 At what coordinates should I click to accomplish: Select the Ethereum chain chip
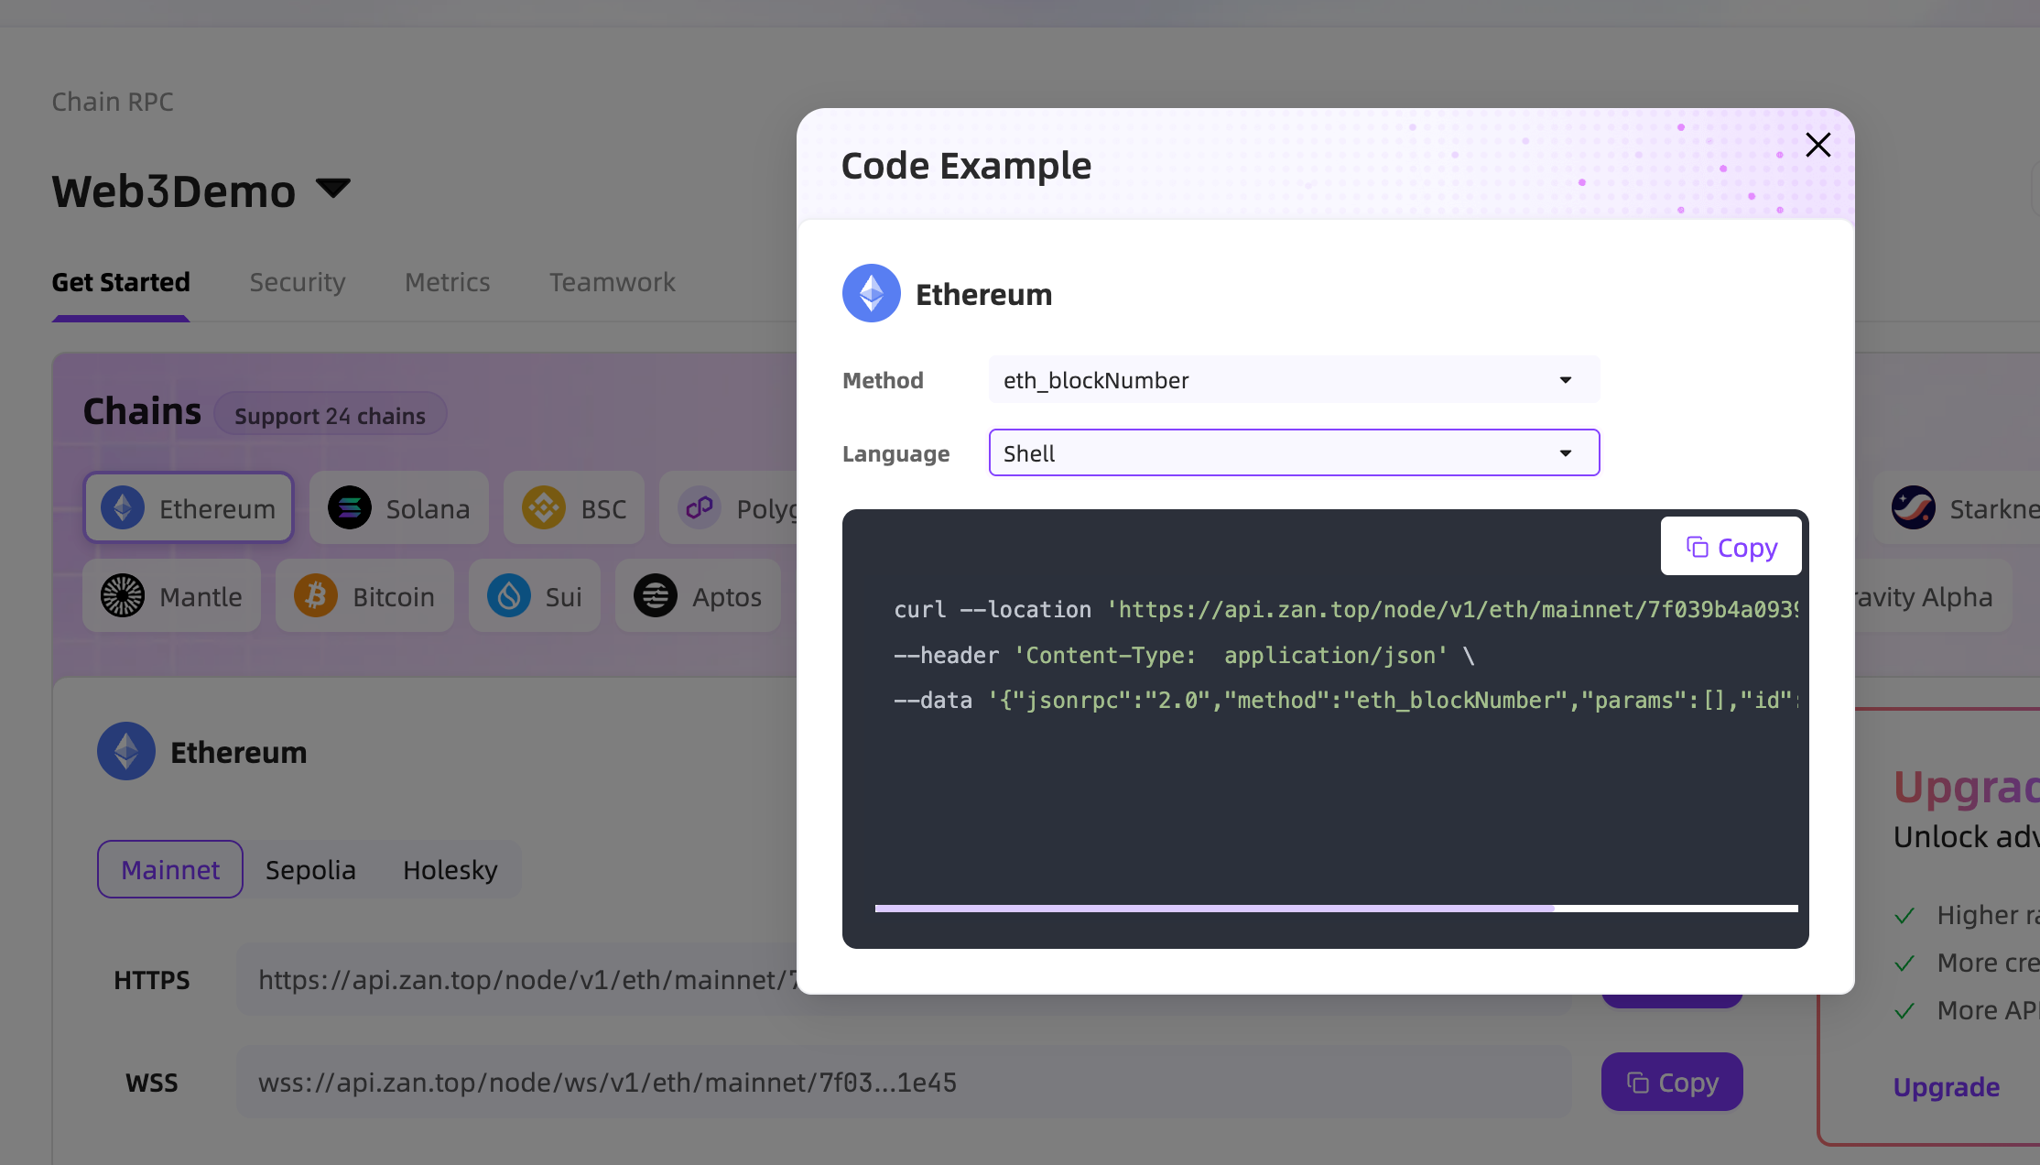(189, 507)
